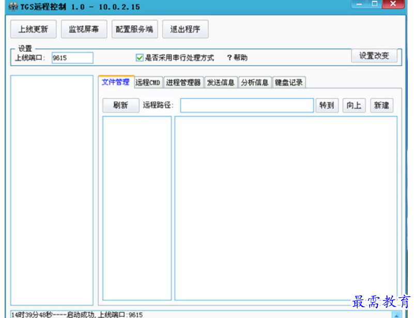Open the 进程管理器 tab
The image size is (415, 318).
(x=183, y=82)
